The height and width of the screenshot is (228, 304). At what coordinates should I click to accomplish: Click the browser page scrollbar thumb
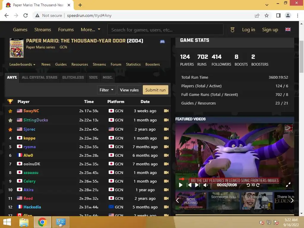point(302,56)
